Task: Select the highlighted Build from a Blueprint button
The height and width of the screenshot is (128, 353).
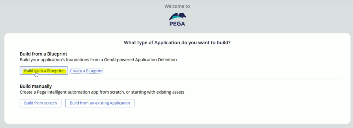Action: 44,71
